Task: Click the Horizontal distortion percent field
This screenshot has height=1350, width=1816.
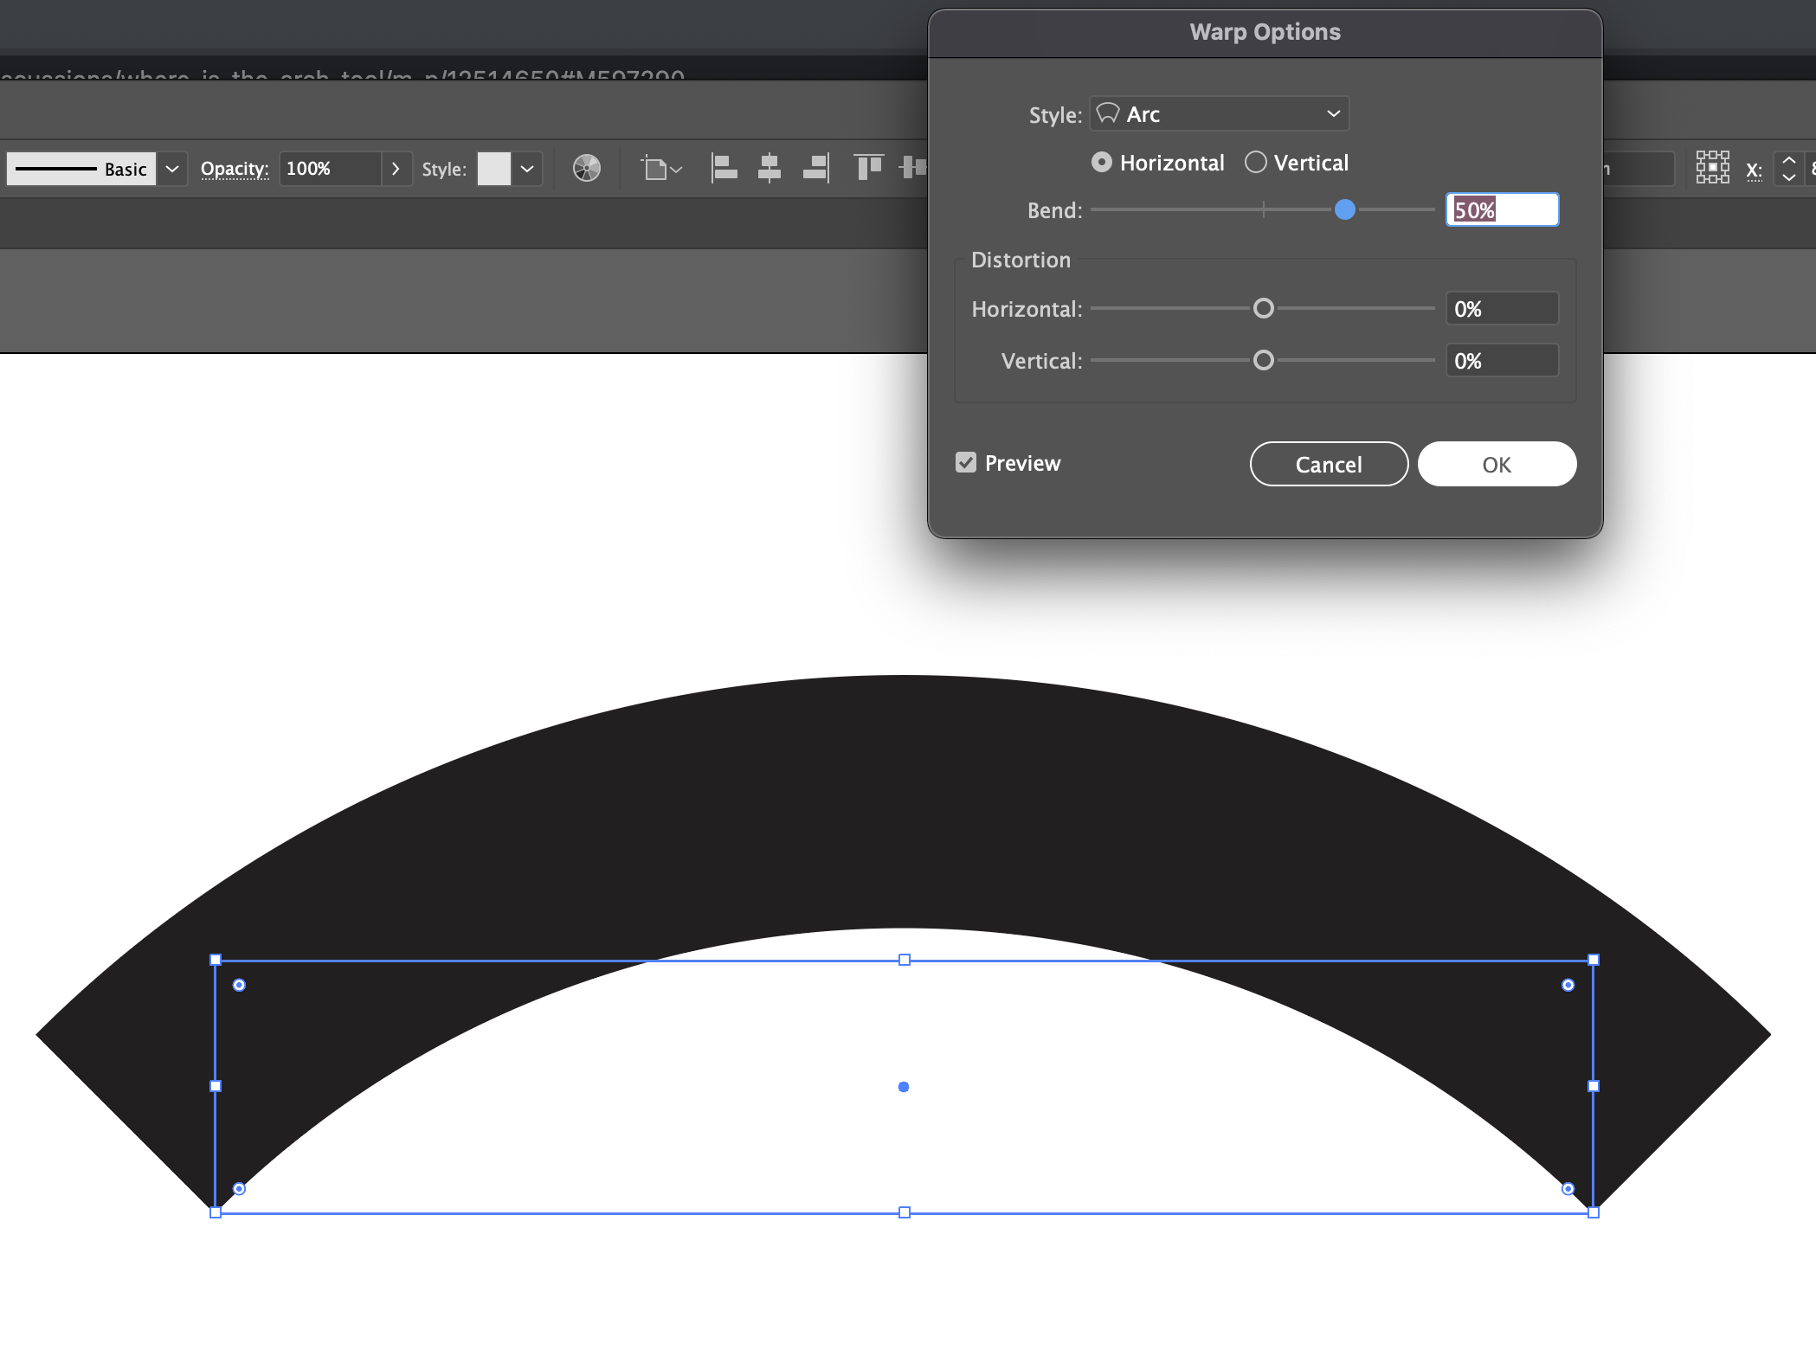Action: pyautogui.click(x=1501, y=309)
